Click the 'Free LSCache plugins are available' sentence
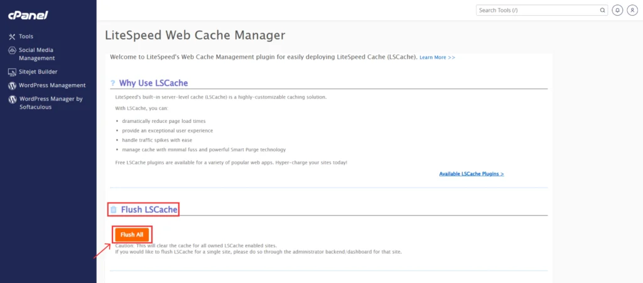Viewport: 643px width, 283px height. (x=231, y=163)
